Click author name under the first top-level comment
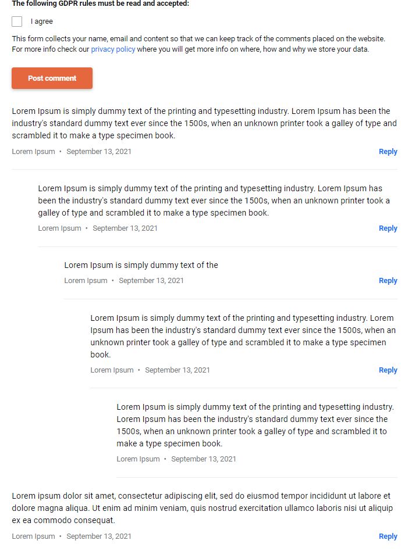 pos(33,152)
